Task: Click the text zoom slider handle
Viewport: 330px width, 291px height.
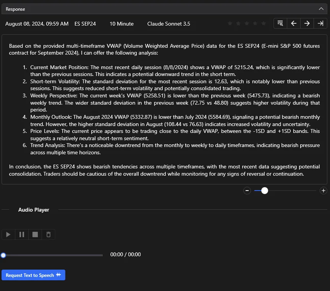Action: click(264, 191)
